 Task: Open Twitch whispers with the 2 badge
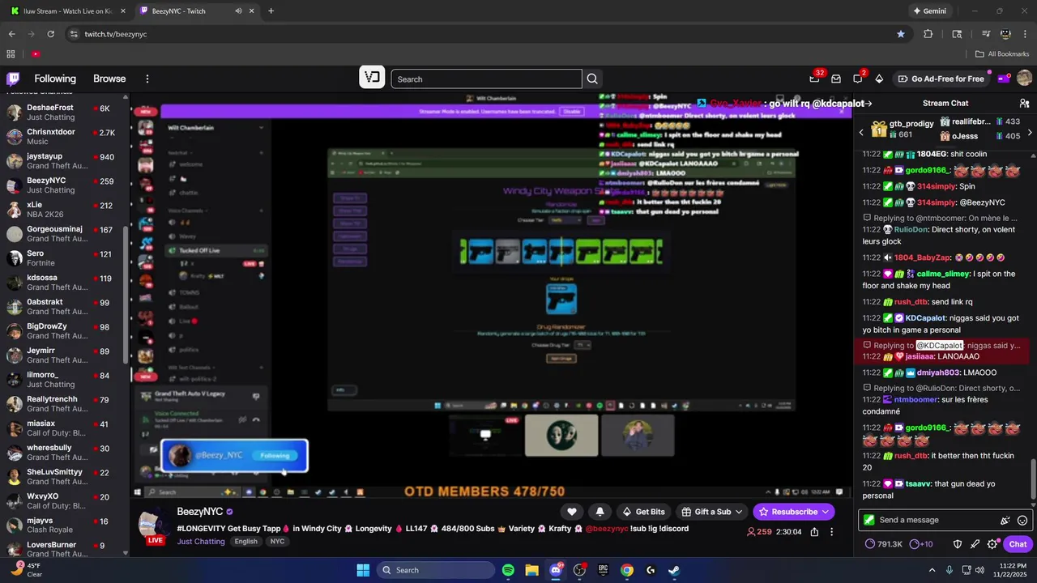(x=857, y=79)
